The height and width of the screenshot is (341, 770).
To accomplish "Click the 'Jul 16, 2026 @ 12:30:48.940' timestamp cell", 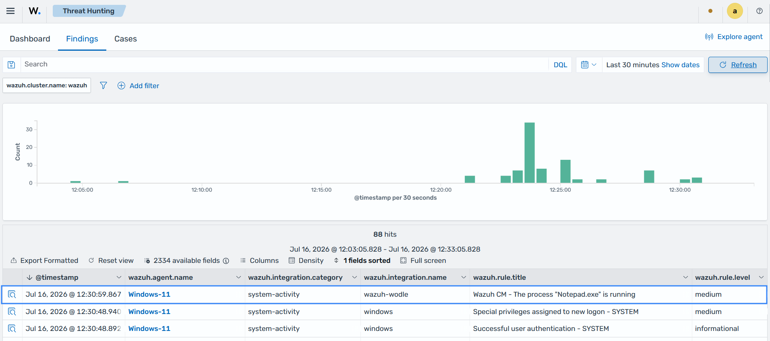I will [73, 312].
